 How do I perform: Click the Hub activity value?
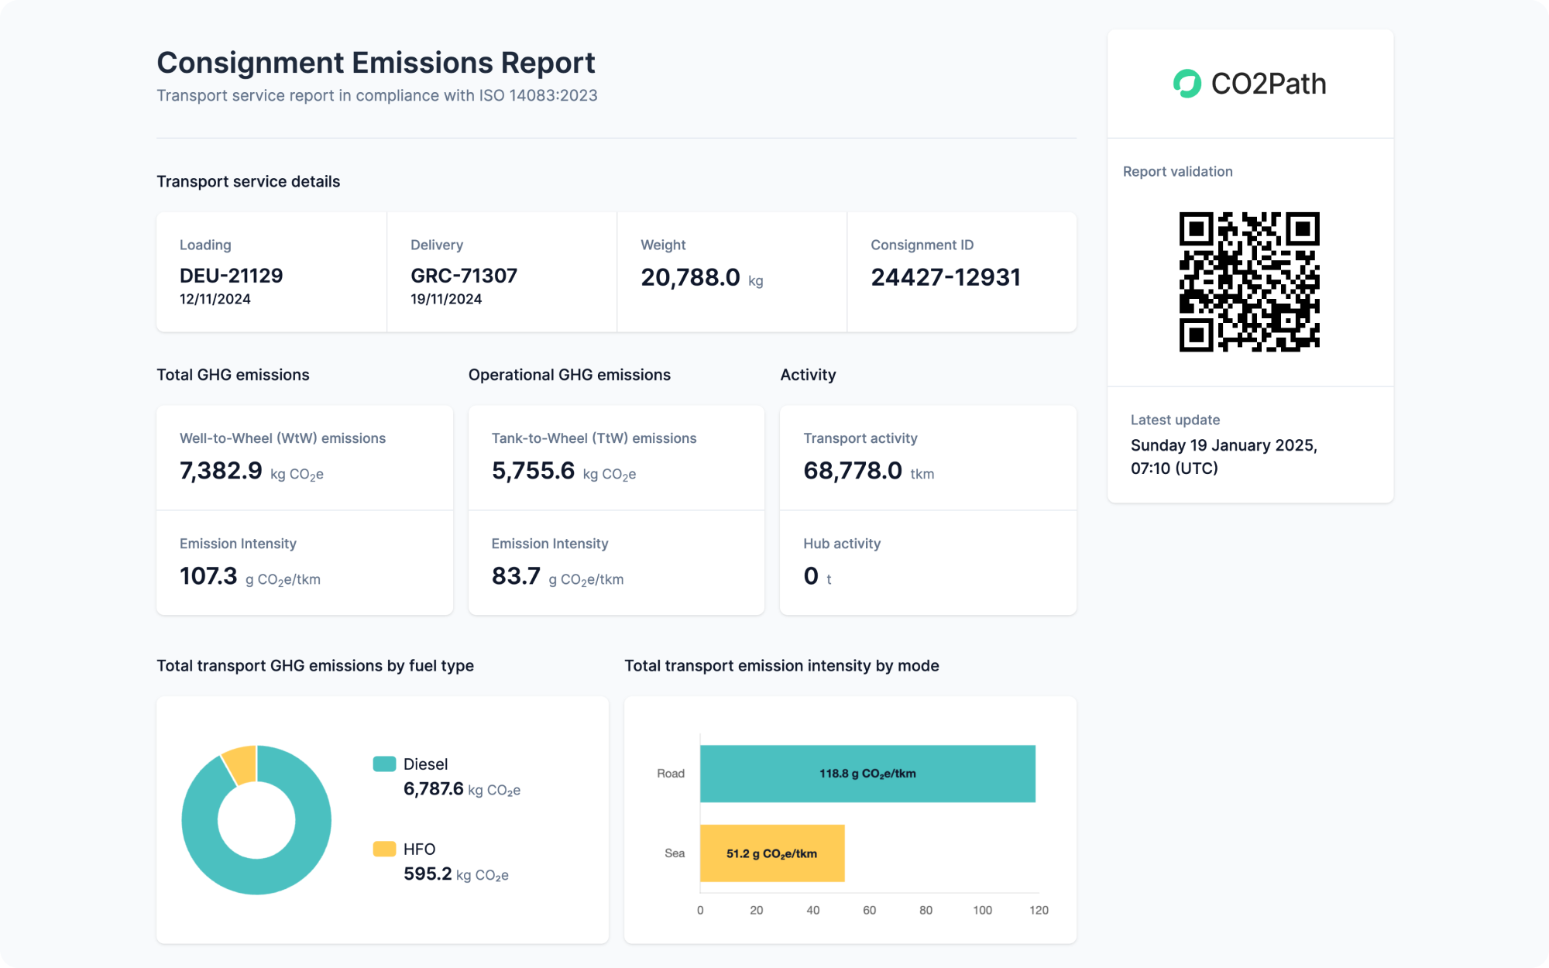pyautogui.click(x=811, y=576)
